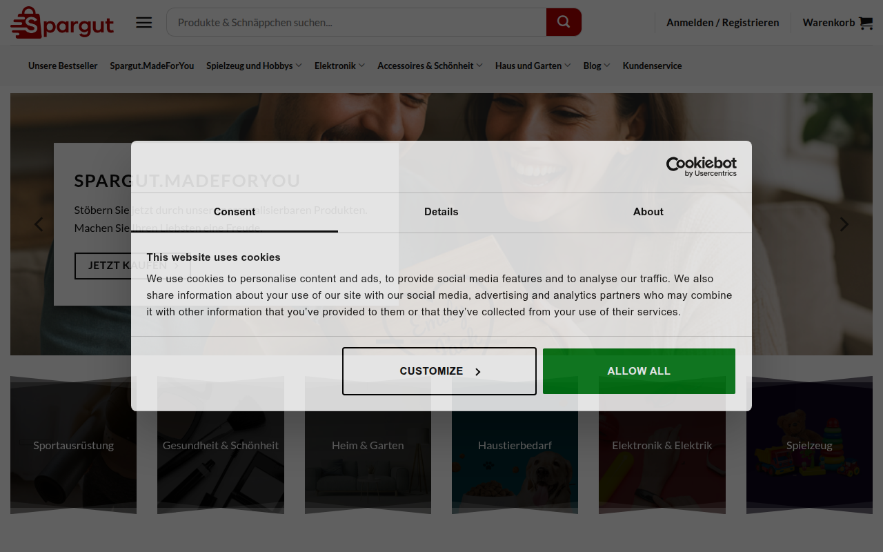
Task: Go to previous slide arrow
Action: tap(39, 224)
